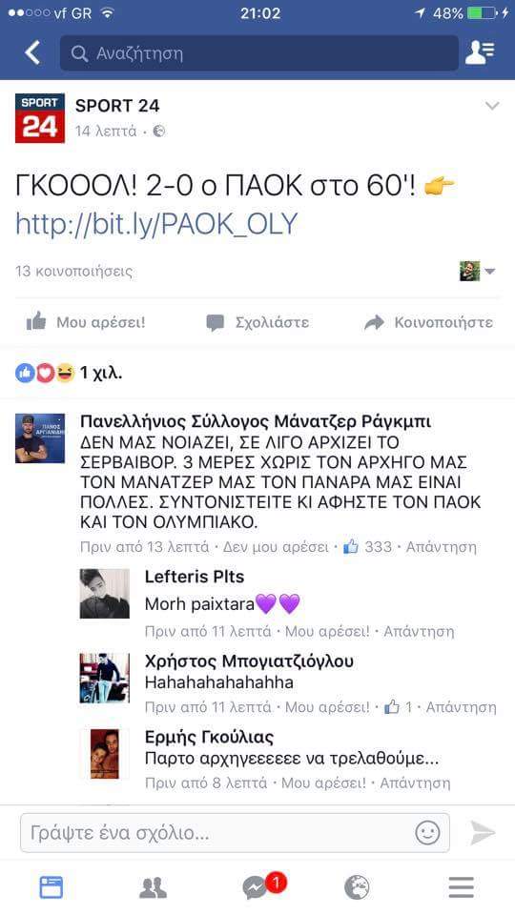Switch to the News Feed tab
Screen dimensions: 515x915
51,887
